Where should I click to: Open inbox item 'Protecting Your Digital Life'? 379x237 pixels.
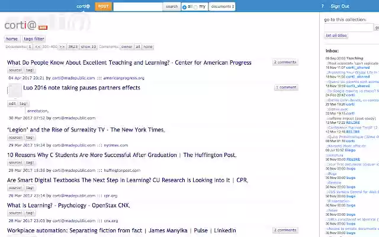pyautogui.click(x=353, y=72)
